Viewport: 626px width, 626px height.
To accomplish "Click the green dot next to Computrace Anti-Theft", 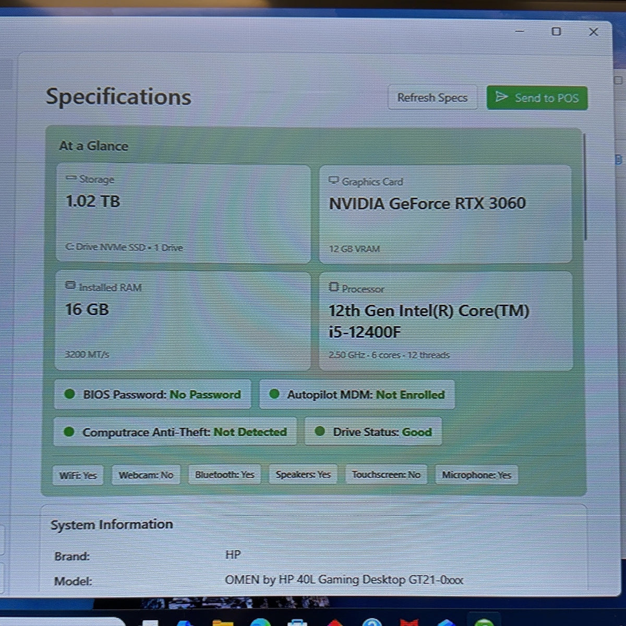I will tap(69, 431).
